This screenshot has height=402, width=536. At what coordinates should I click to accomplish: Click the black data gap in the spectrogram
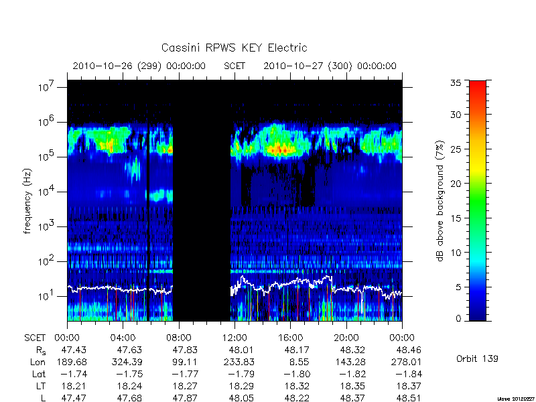click(202, 201)
